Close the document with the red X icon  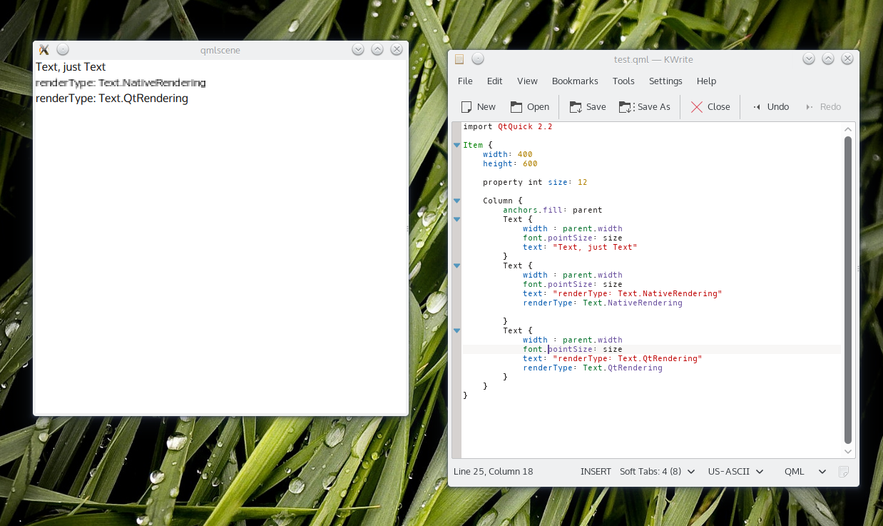click(x=697, y=107)
